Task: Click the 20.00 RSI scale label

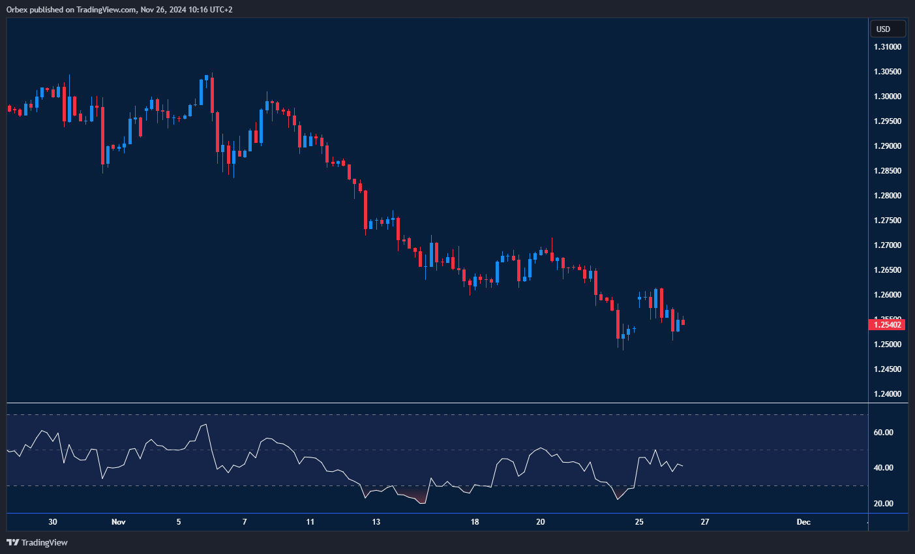Action: [x=883, y=504]
